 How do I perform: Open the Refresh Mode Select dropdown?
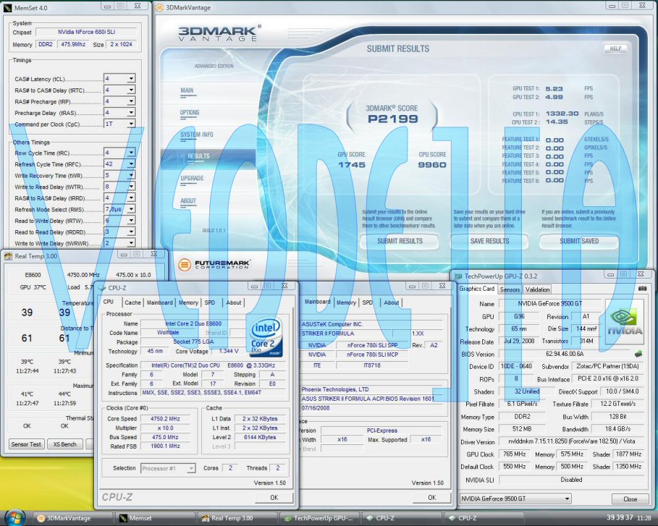(131, 209)
